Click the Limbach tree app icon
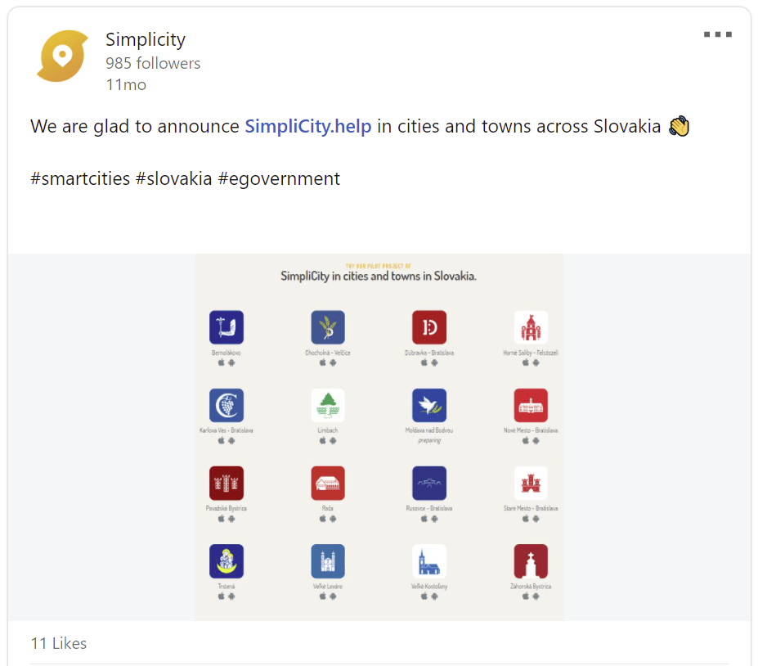 coord(328,405)
